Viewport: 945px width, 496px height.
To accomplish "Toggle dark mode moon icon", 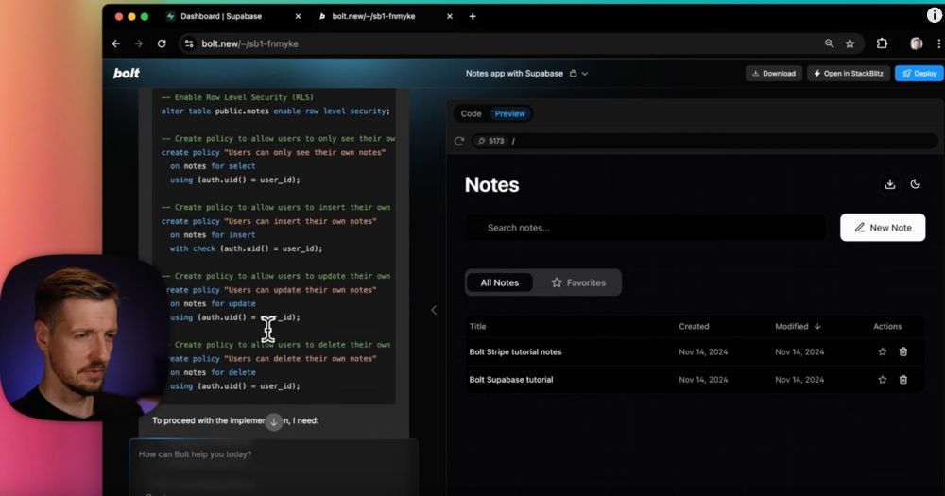I will [915, 184].
